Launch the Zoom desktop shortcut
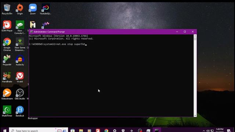Image resolution: width=235 pixels, height=132 pixels. 33,9
